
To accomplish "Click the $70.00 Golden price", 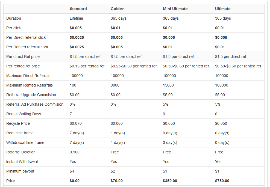I will click(117, 181).
